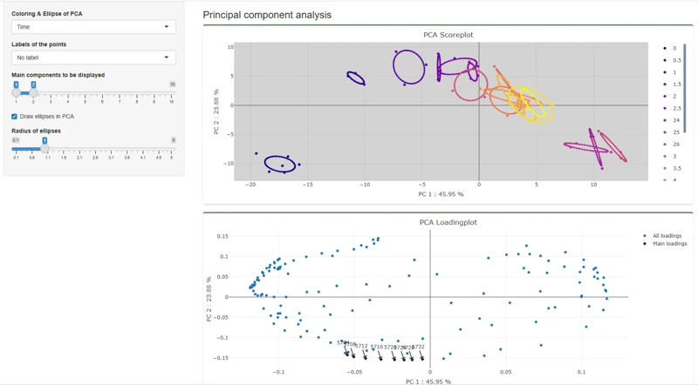Click the All loadings blue dot icon
This screenshot has height=385, width=698.
[645, 236]
